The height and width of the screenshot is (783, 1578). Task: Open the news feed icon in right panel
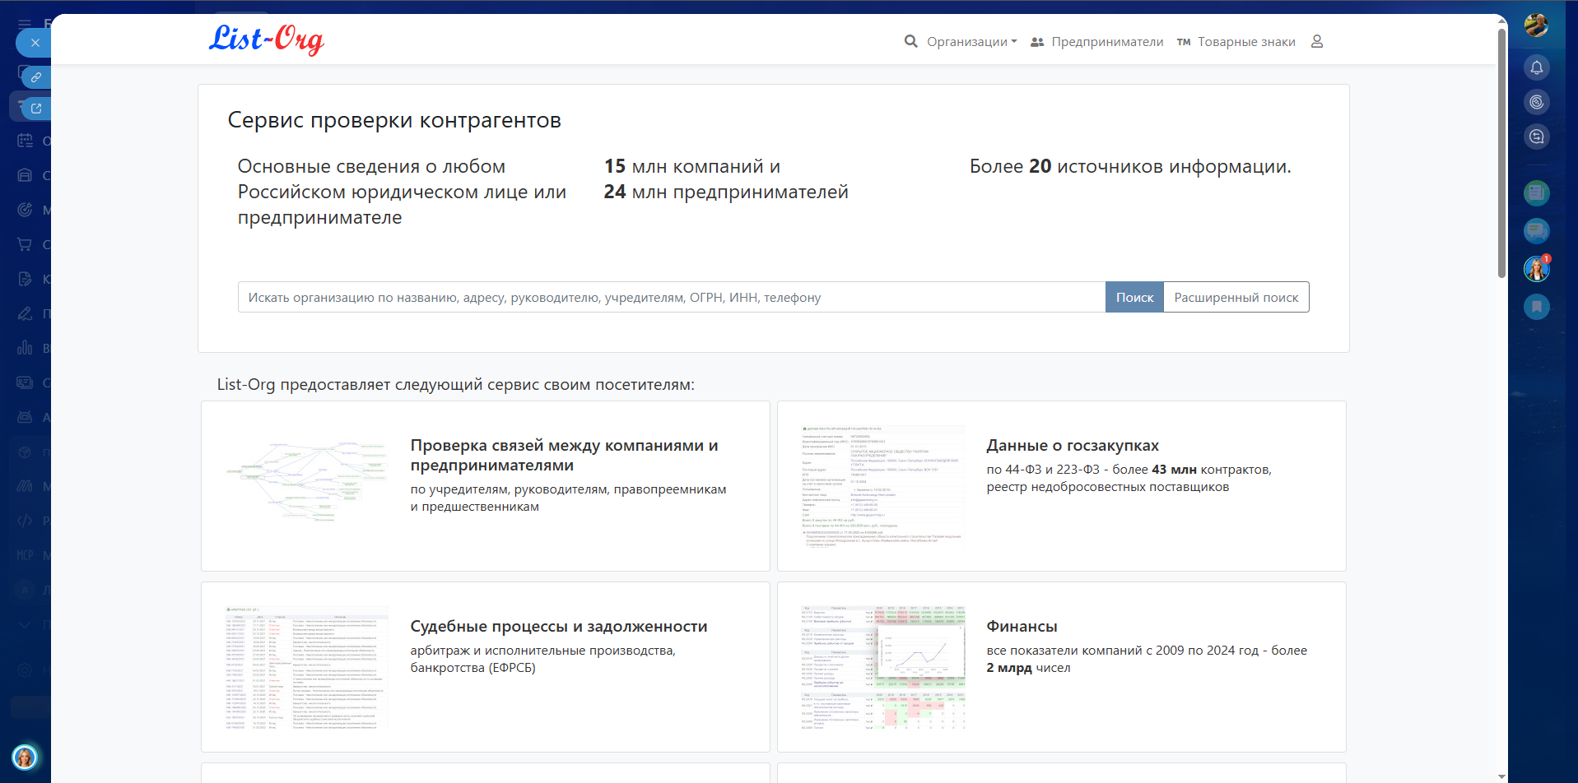[1536, 193]
